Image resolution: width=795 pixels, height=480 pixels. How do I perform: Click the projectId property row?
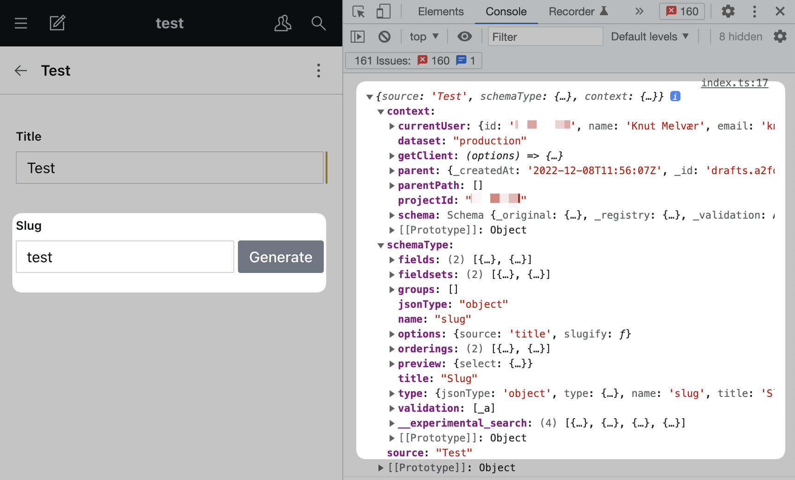pyautogui.click(x=462, y=200)
